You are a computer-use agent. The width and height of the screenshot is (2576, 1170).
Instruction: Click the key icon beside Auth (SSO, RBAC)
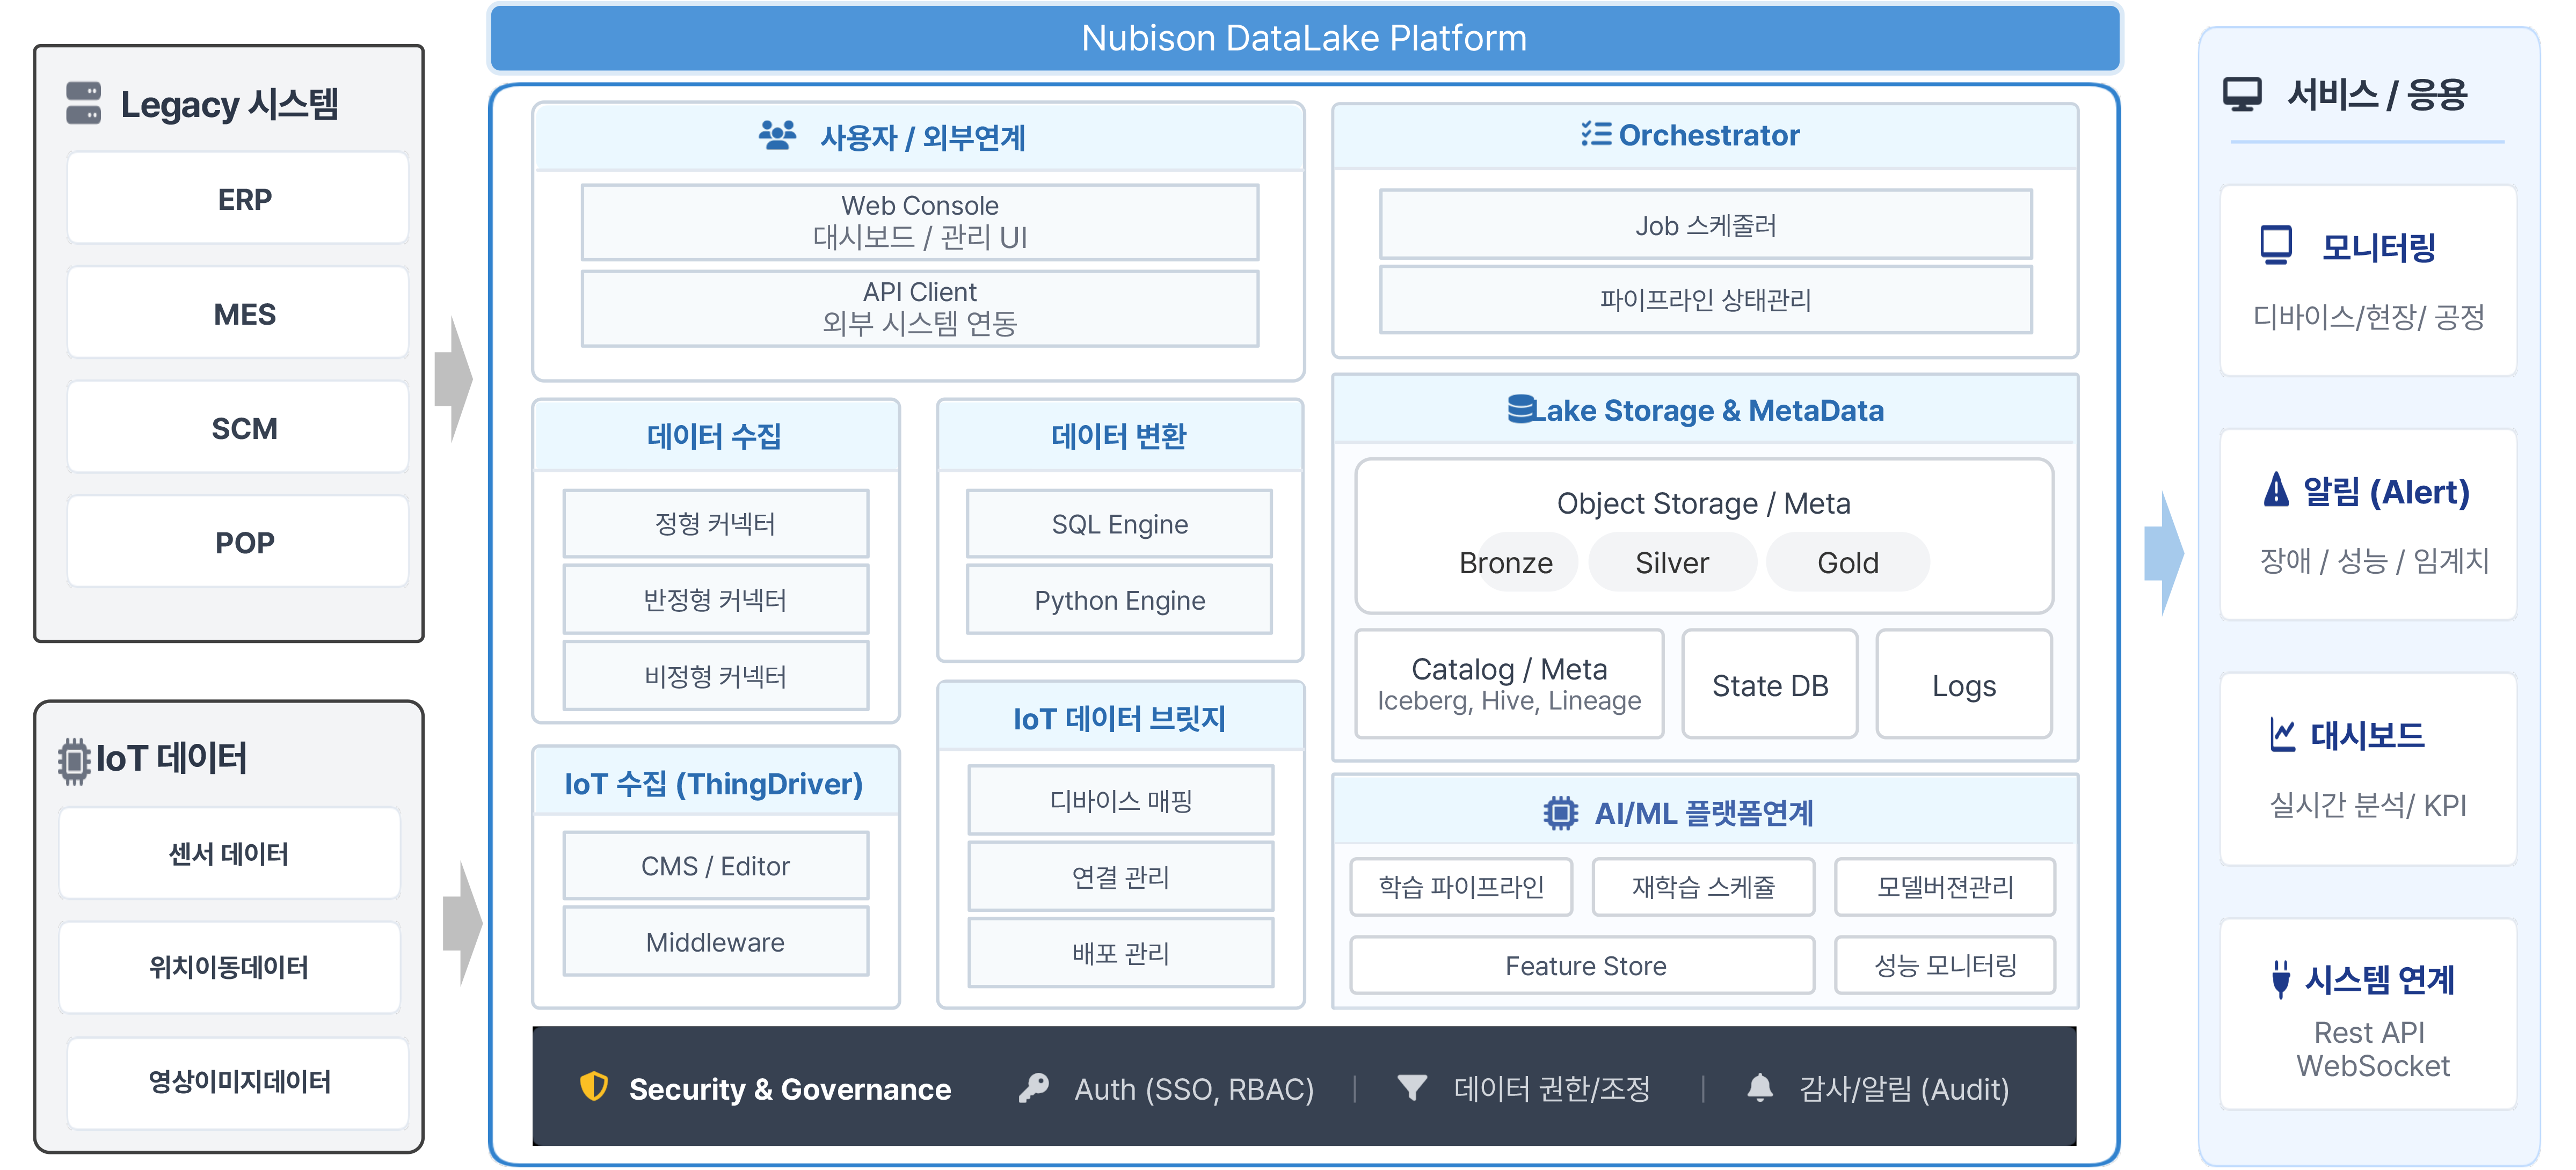coord(1033,1087)
